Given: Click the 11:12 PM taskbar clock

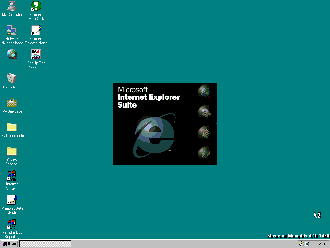Looking at the screenshot, I should coord(319,244).
